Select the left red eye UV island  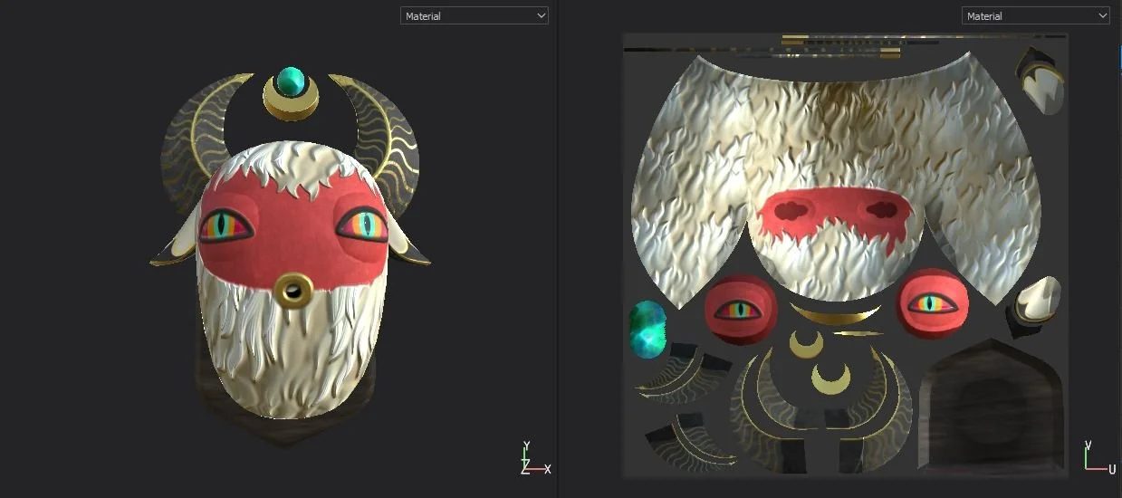tap(741, 309)
